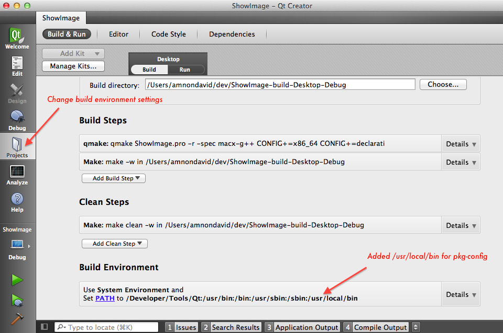Open the Design mode

click(x=17, y=94)
